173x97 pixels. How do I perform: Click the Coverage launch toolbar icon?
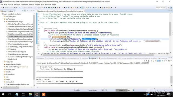tap(53, 8)
